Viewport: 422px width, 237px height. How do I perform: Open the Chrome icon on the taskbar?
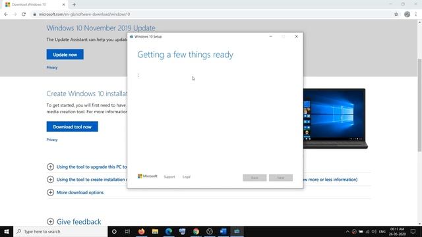196,231
